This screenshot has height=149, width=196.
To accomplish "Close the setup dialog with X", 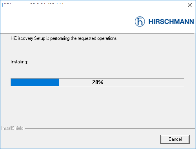I will (190, 5).
